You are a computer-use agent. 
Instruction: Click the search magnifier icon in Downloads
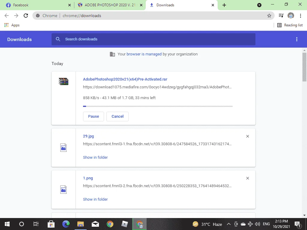(58, 39)
